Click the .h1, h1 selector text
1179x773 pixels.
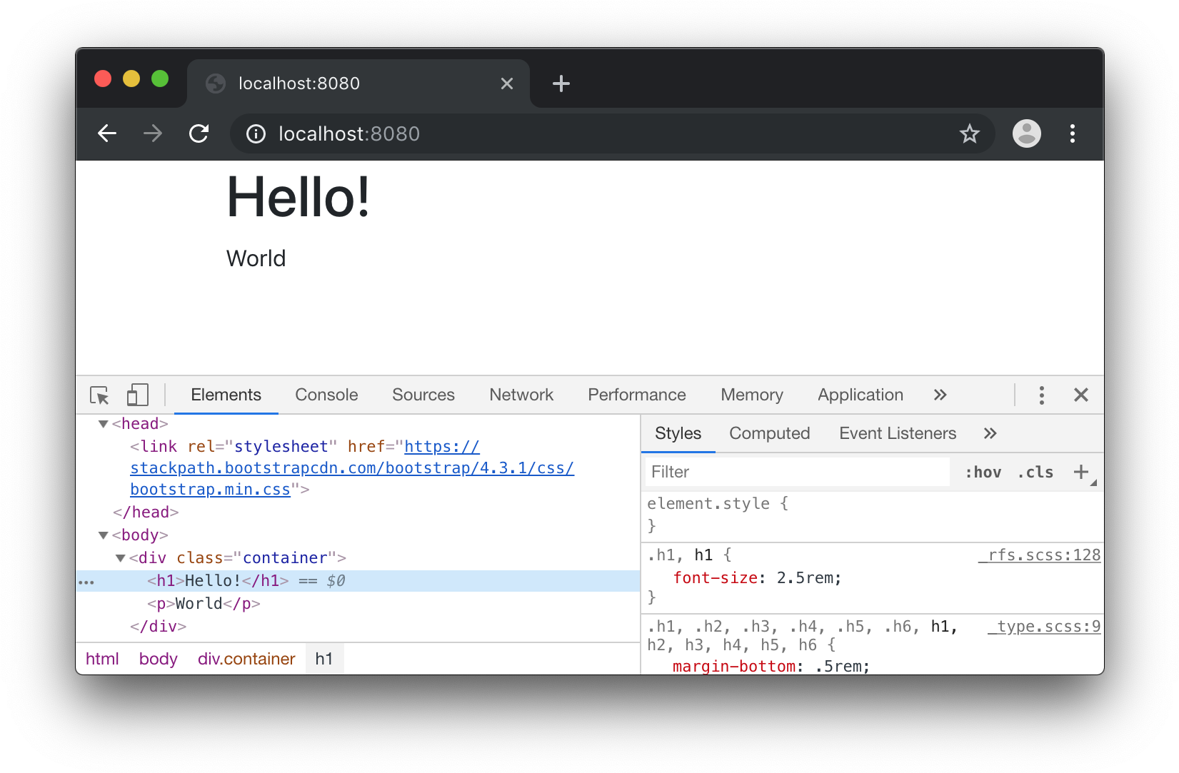tap(680, 555)
